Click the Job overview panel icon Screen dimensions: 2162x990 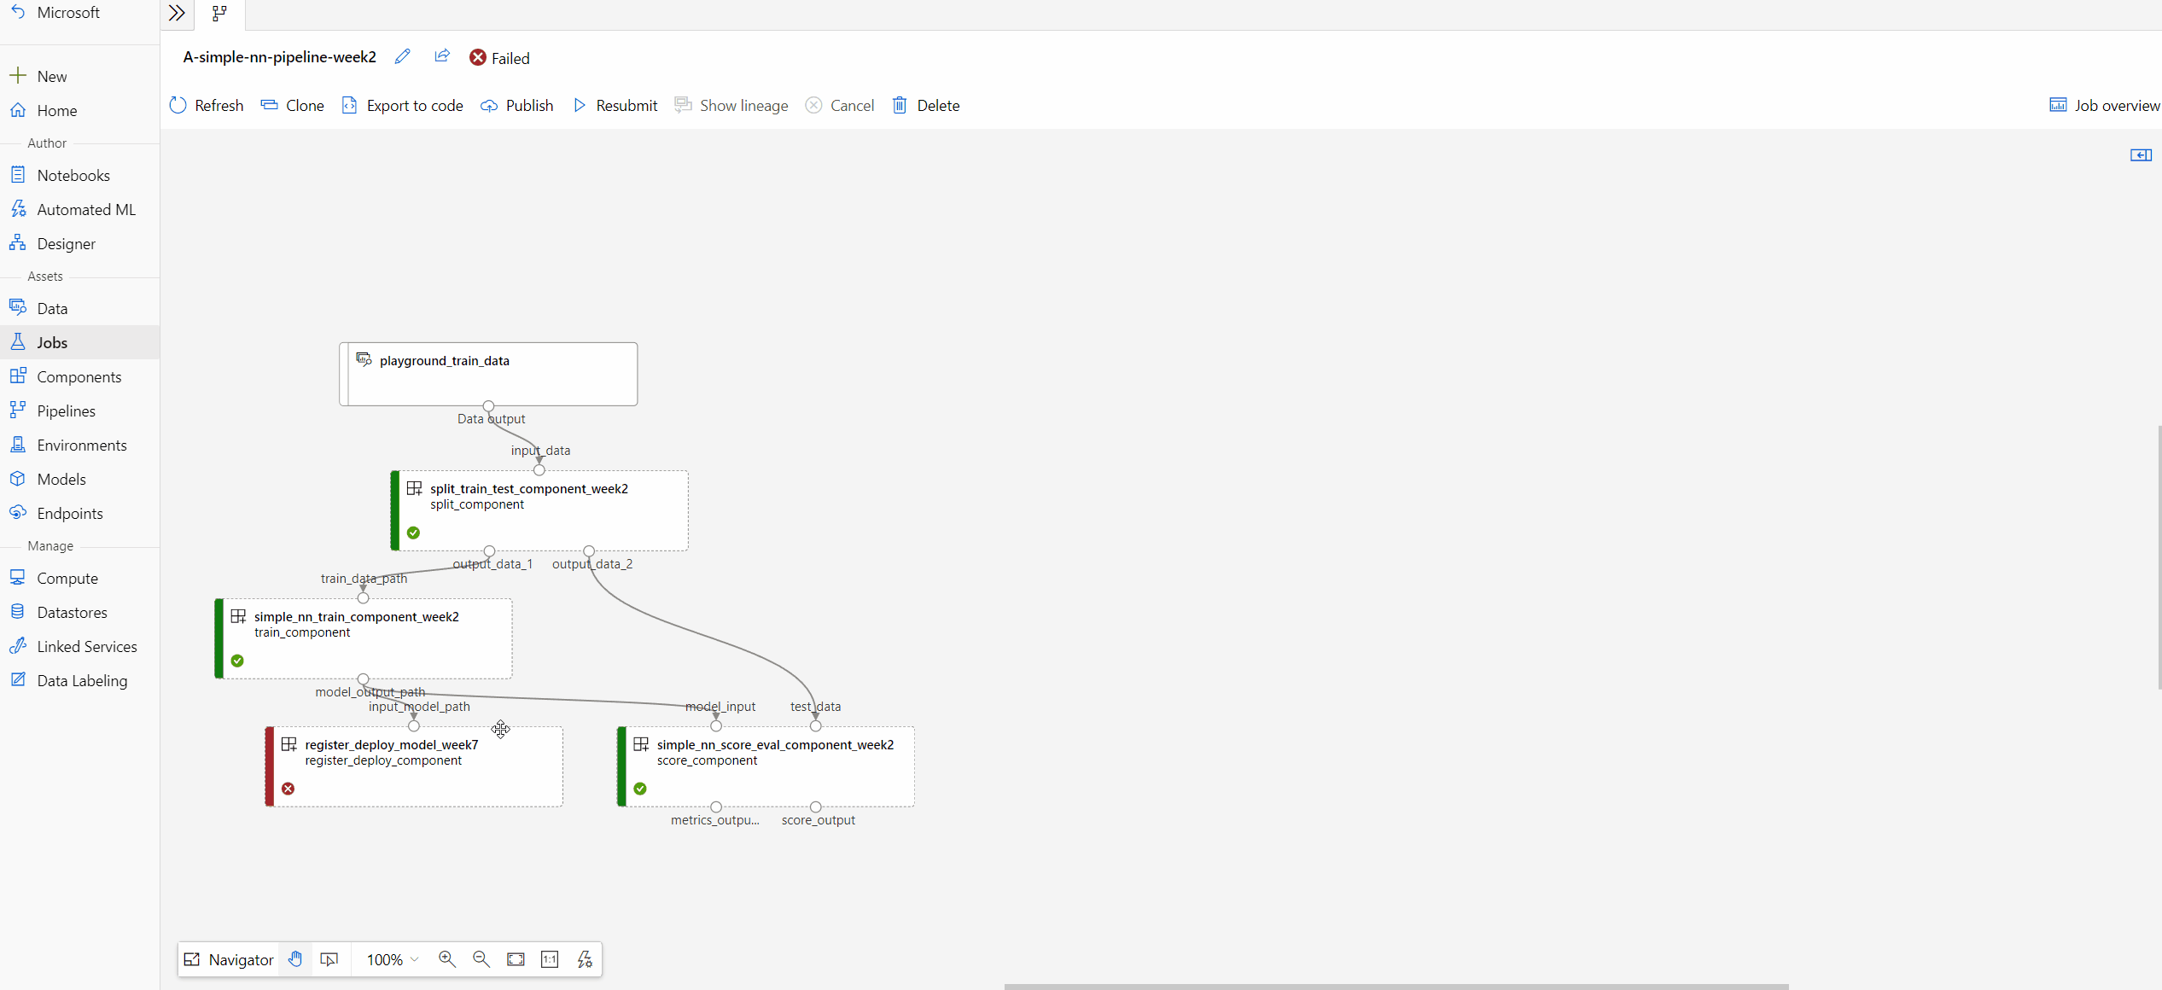coord(2057,105)
